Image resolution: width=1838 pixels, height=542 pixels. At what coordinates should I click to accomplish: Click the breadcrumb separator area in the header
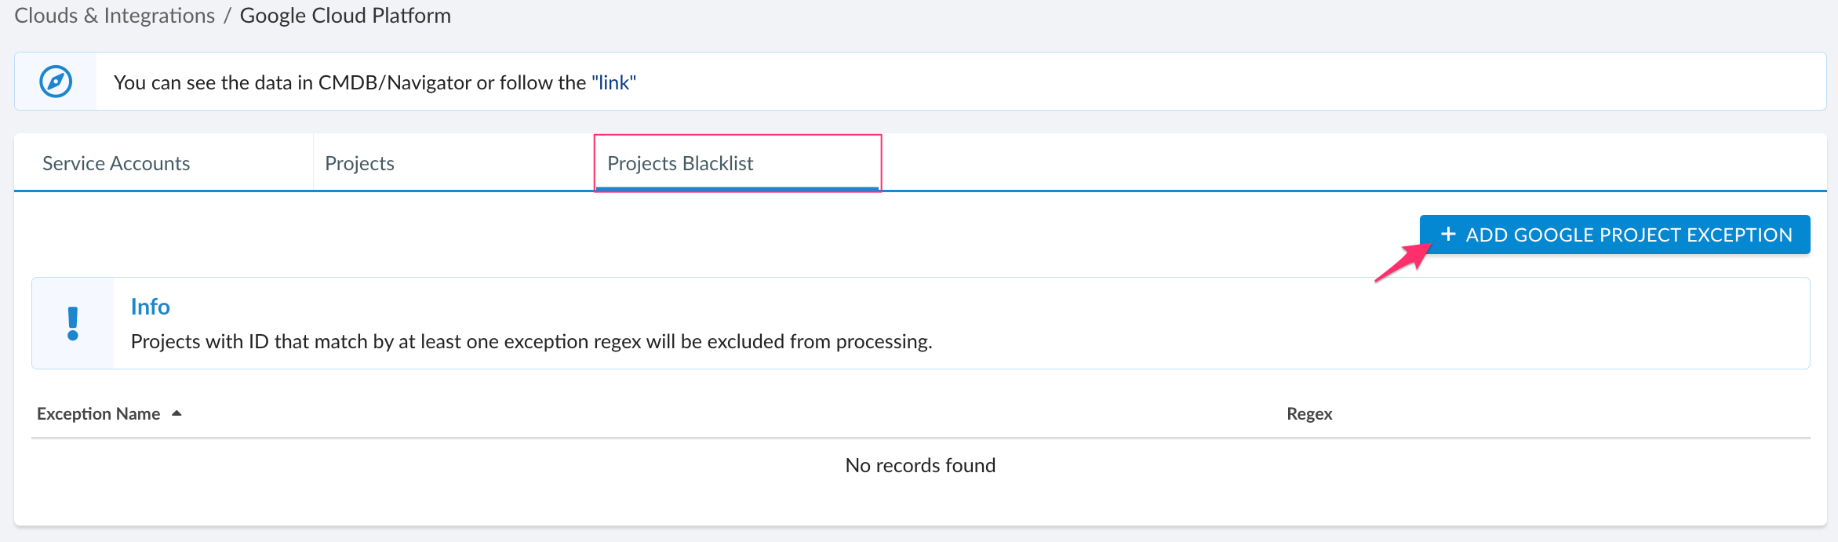(227, 15)
